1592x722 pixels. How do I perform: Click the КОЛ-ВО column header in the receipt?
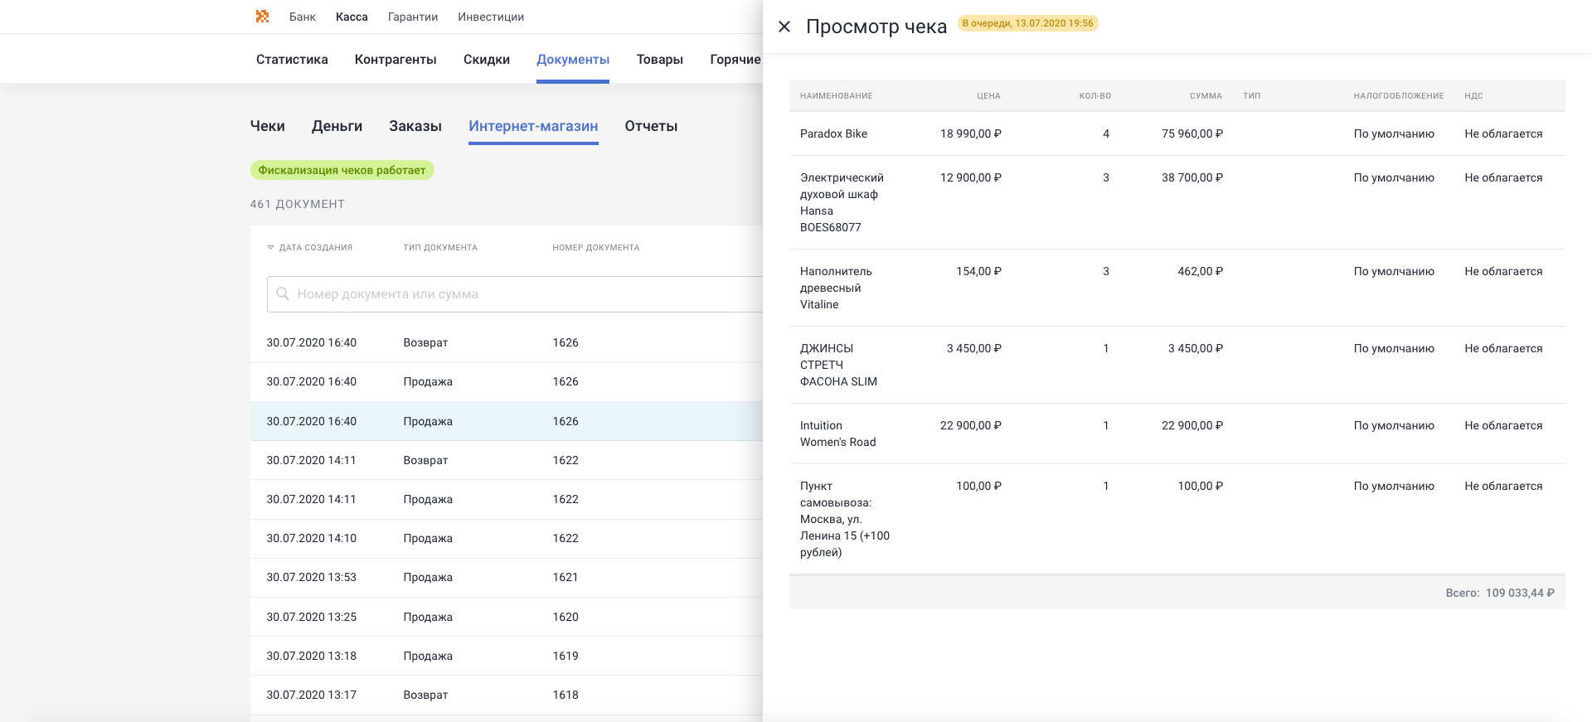point(1095,96)
